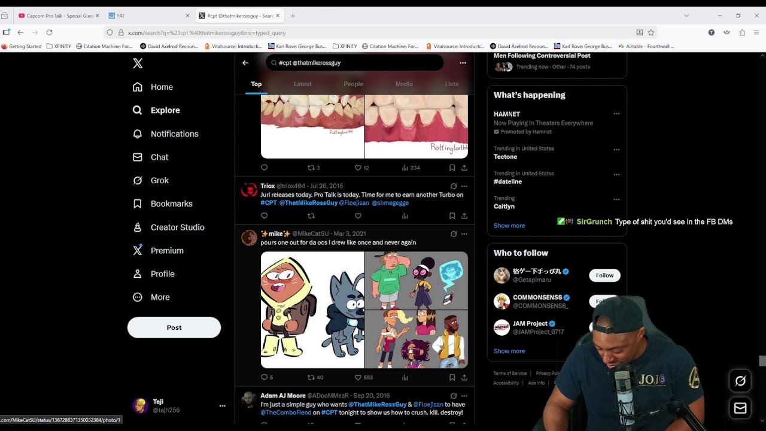Screen dimensions: 766x431
Task: Bookmark this page with the star icon
Action: pyautogui.click(x=651, y=32)
